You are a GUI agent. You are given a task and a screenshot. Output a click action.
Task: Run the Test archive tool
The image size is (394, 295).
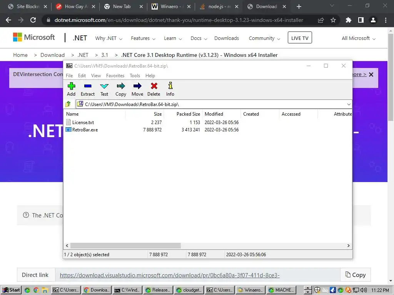[x=104, y=89]
